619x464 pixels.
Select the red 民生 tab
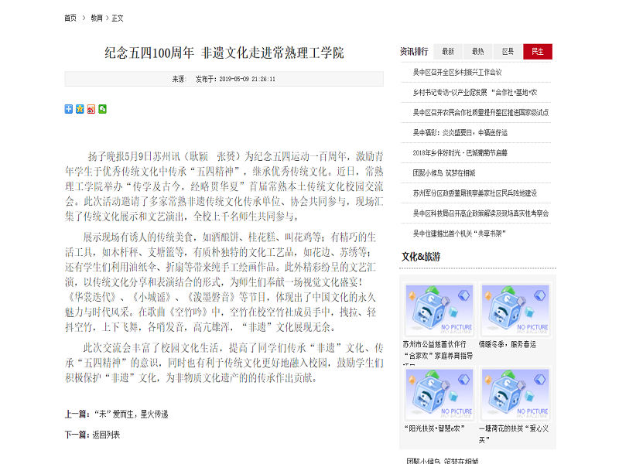(538, 51)
